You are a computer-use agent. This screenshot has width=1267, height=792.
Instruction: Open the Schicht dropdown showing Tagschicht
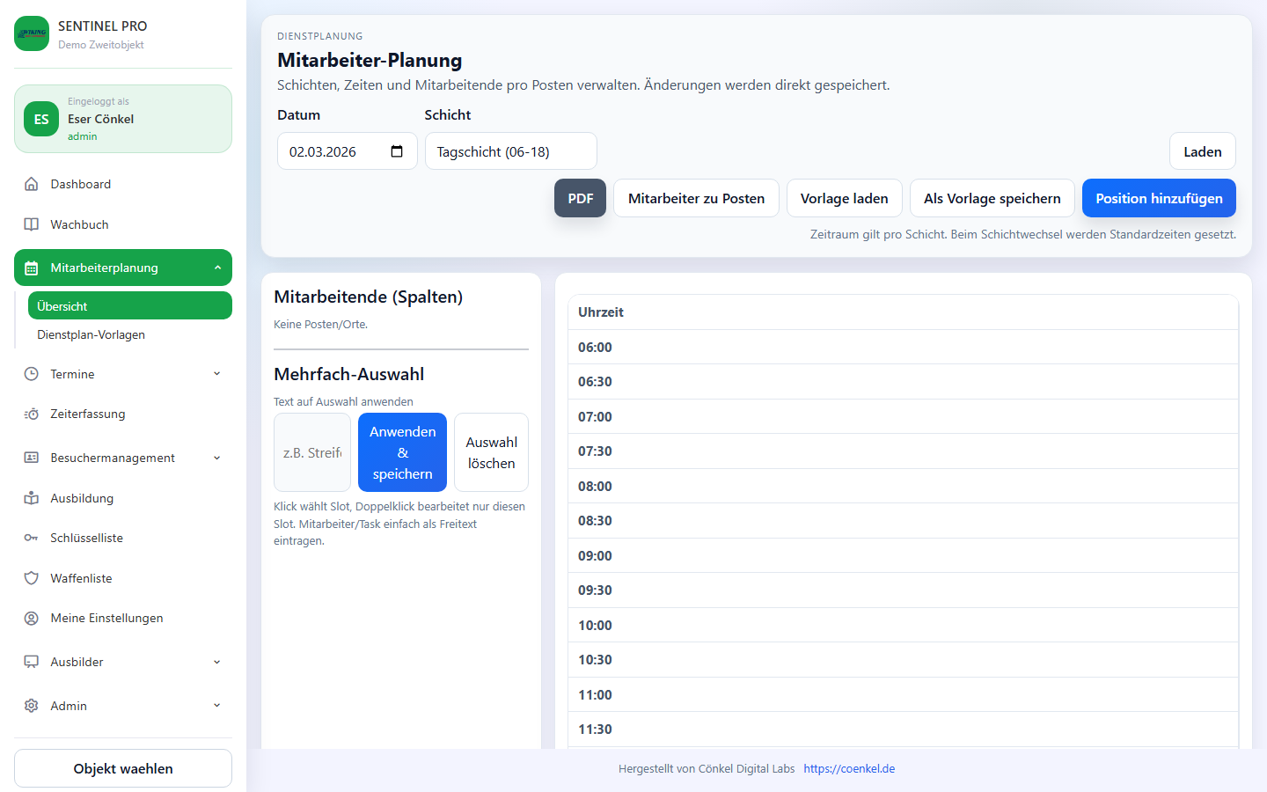(x=510, y=150)
